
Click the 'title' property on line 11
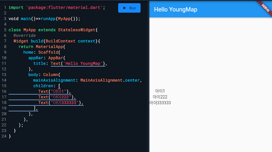(x=39, y=63)
